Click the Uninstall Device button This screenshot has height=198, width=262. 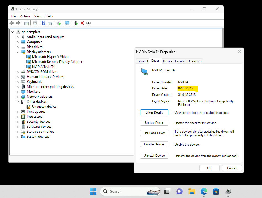[154, 156]
